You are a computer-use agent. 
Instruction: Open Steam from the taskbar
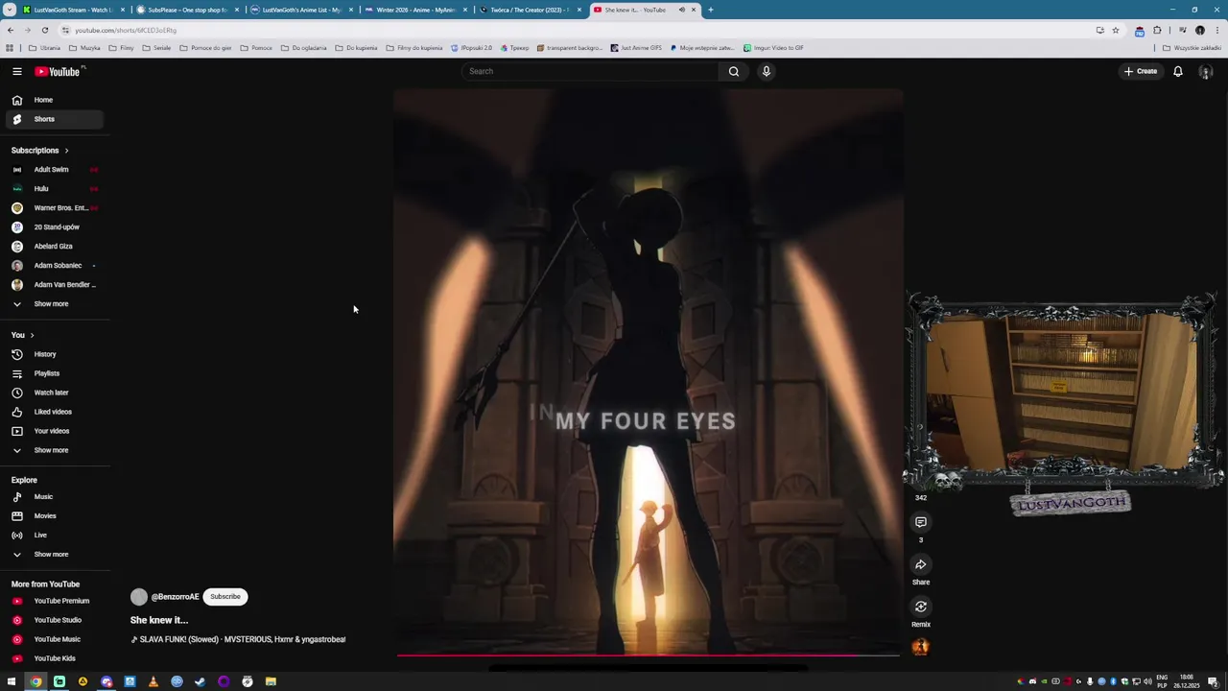pos(201,681)
